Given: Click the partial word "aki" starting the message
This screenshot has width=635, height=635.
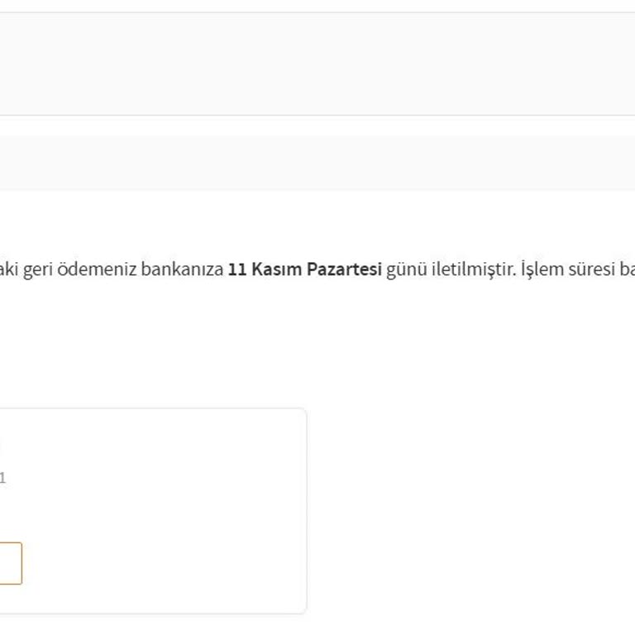Looking at the screenshot, I should (8, 270).
